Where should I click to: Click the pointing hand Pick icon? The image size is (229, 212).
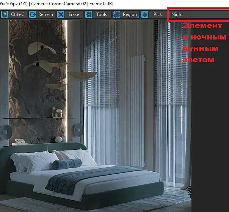[x=145, y=14]
